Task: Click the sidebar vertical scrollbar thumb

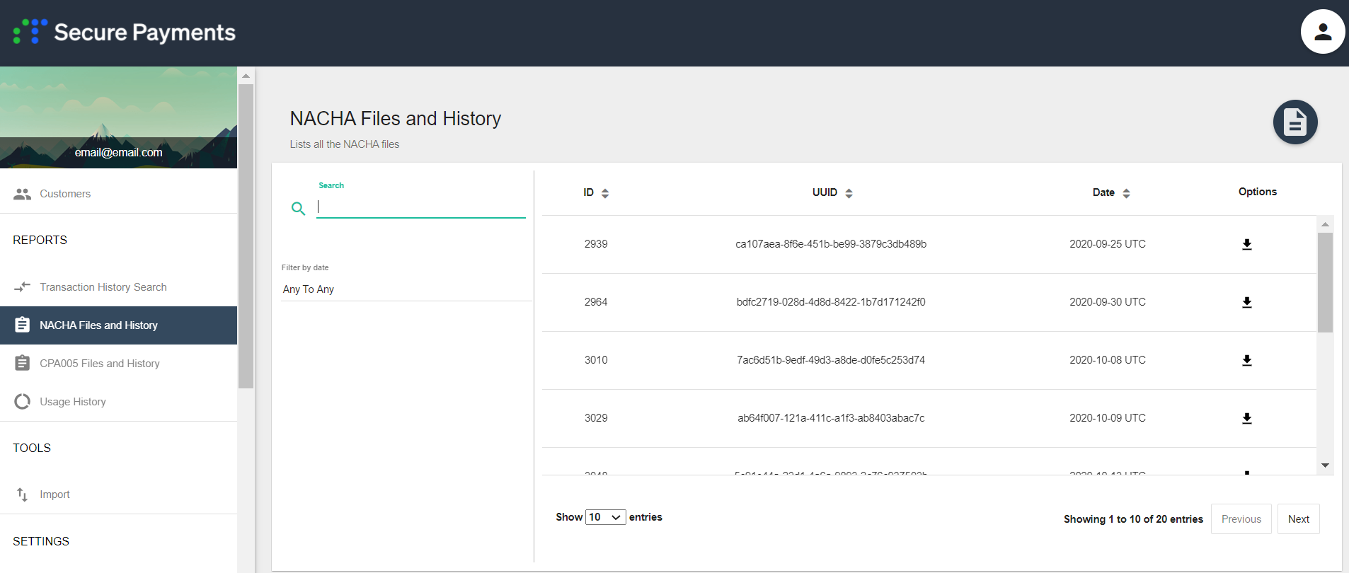Action: tap(246, 236)
